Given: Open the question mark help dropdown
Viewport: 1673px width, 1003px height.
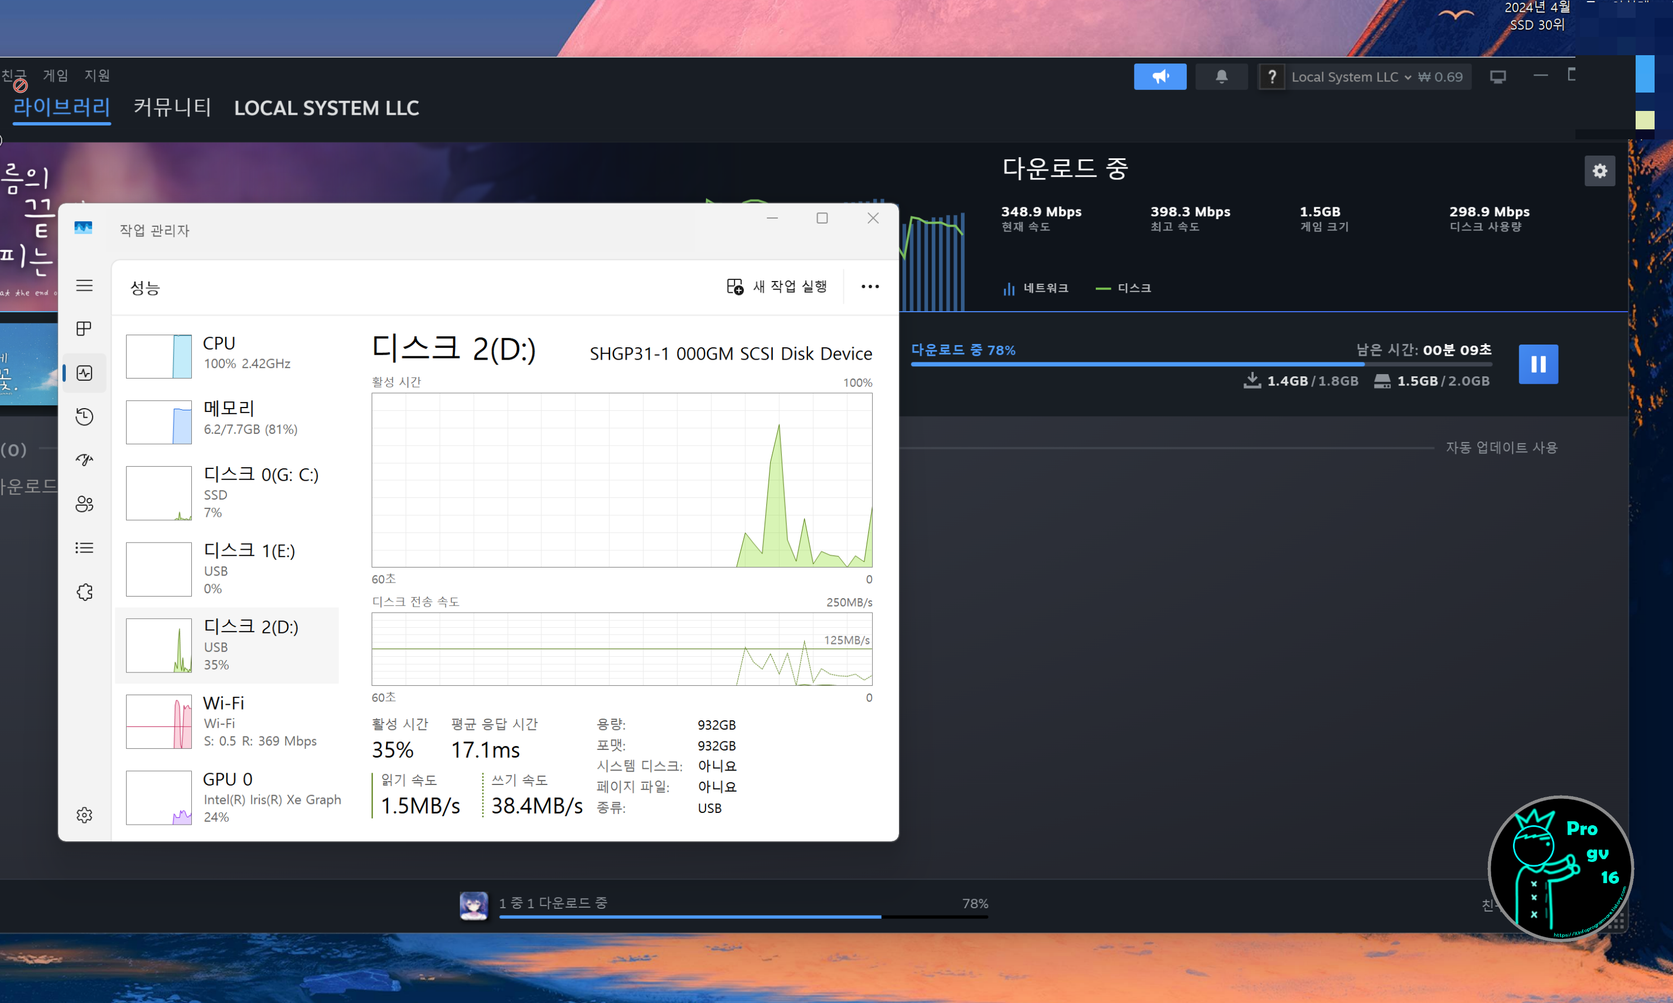Looking at the screenshot, I should 1271,76.
